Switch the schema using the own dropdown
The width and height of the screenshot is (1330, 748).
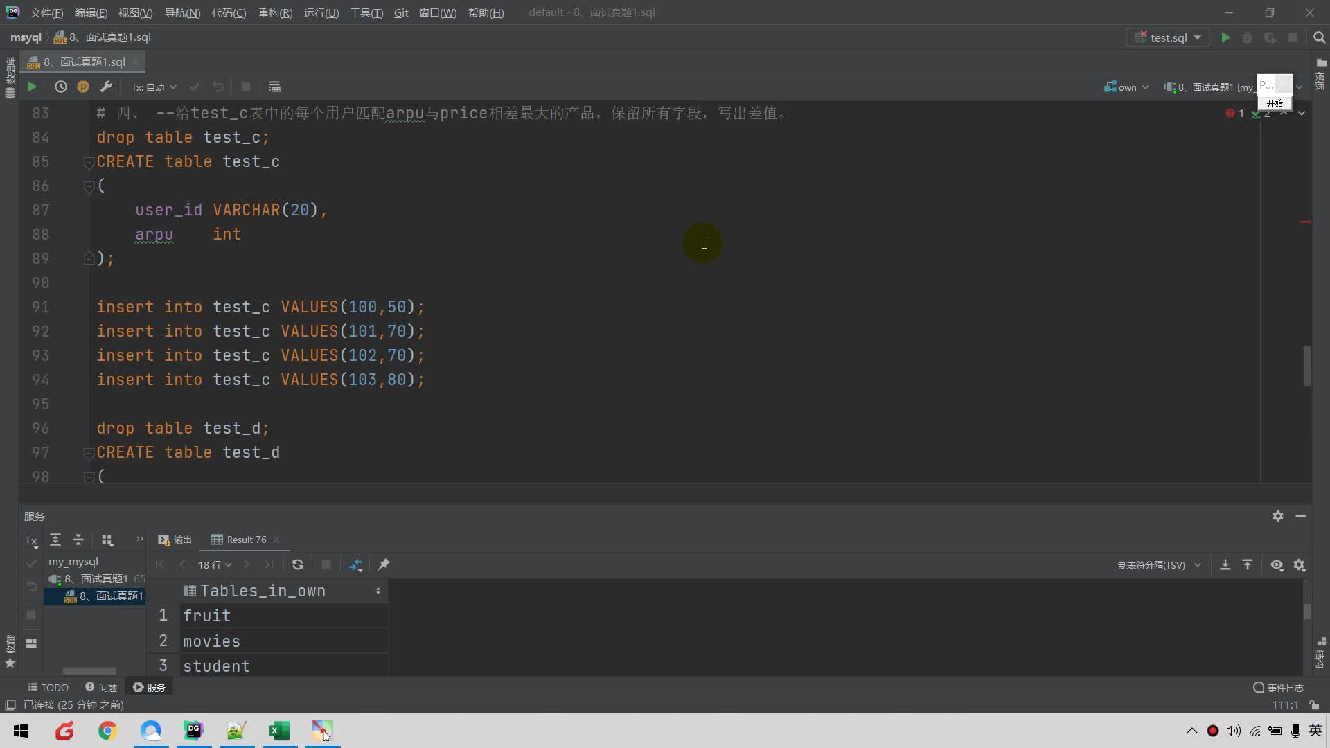coord(1126,87)
